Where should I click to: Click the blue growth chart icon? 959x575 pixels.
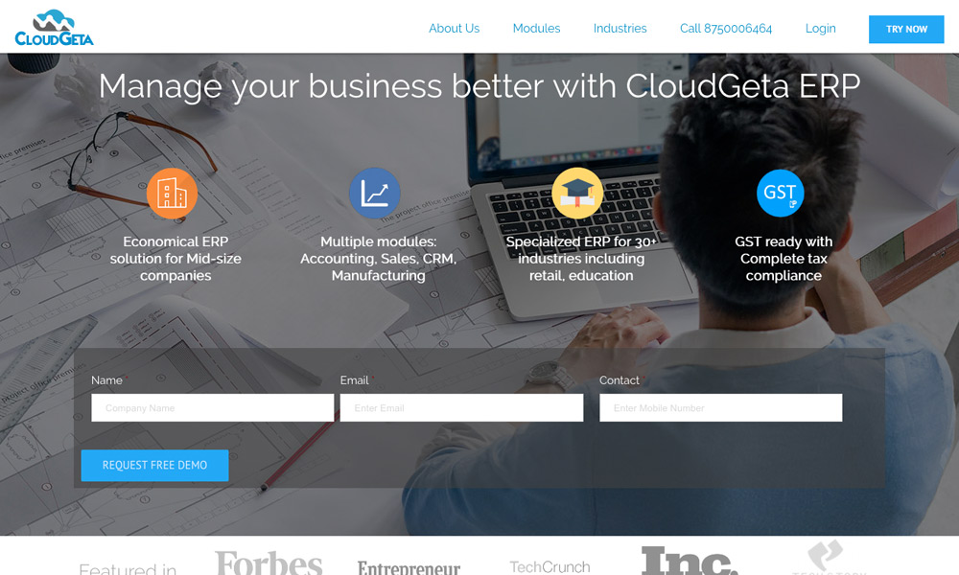[x=374, y=193]
